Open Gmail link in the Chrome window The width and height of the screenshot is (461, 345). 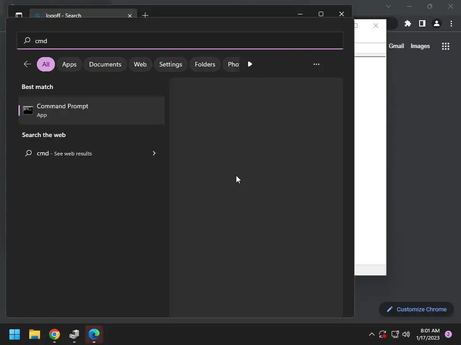coord(396,46)
